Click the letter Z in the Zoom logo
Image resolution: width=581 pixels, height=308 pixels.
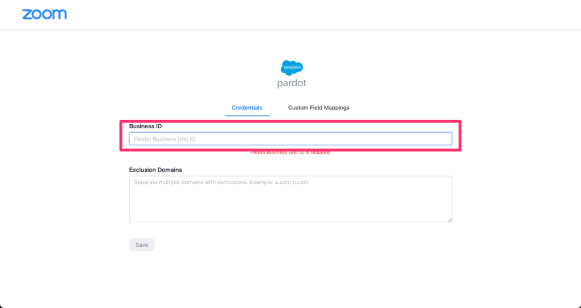click(27, 14)
